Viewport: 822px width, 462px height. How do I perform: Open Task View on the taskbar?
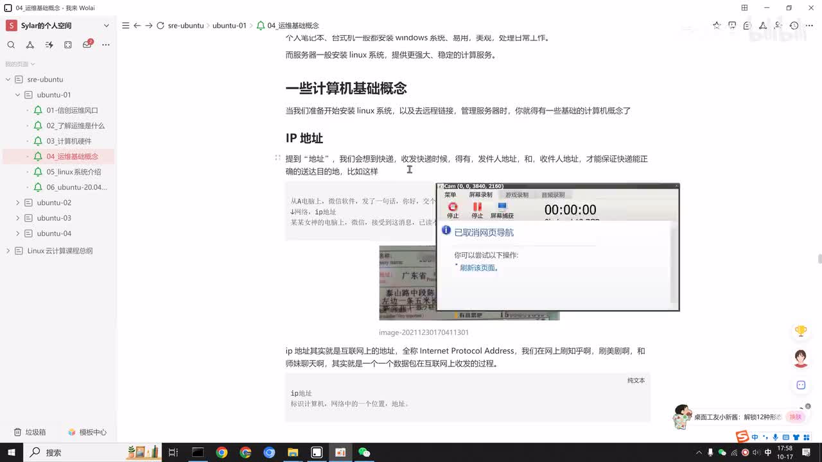click(173, 452)
